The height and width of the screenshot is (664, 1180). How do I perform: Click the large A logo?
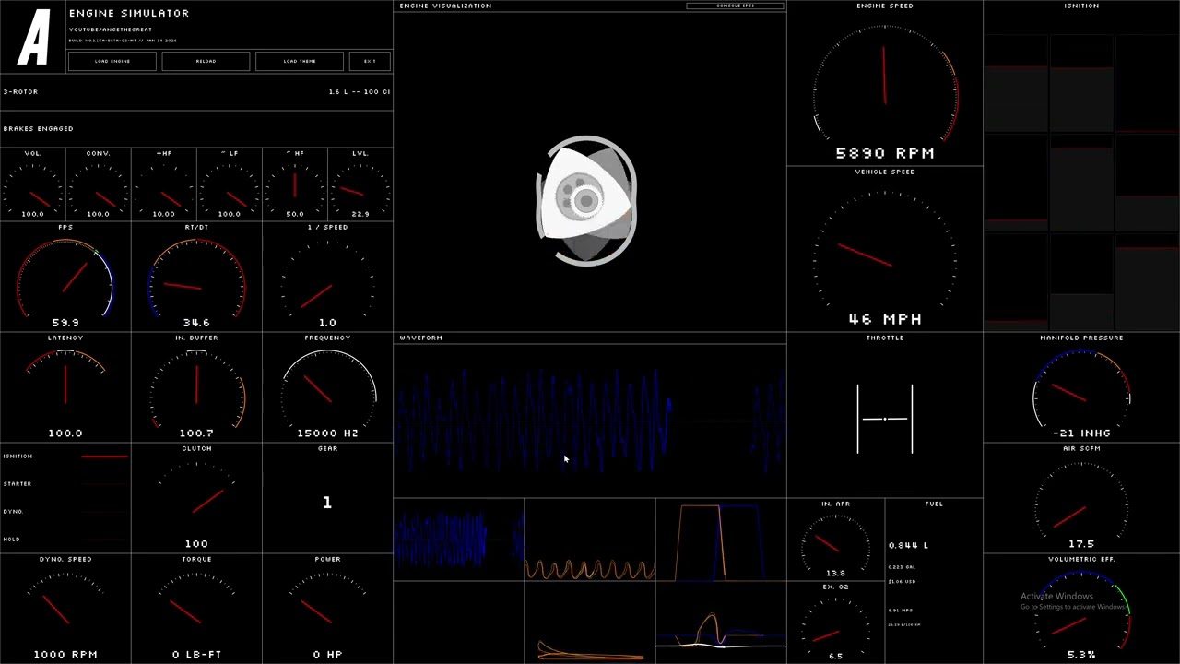click(x=34, y=38)
